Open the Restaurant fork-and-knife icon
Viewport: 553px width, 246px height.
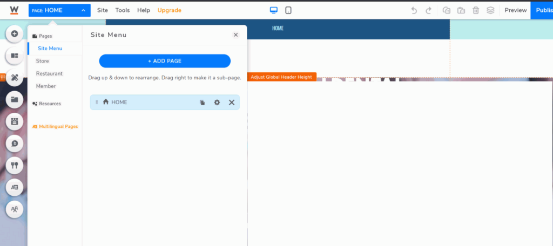pyautogui.click(x=15, y=165)
